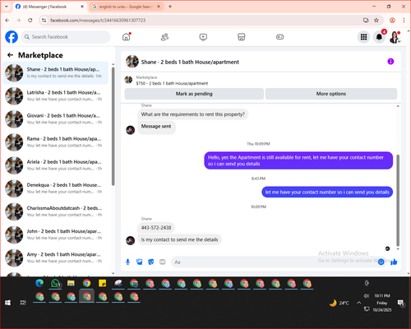Reload the page
Image resolution: width=411 pixels, height=329 pixels.
(x=30, y=20)
